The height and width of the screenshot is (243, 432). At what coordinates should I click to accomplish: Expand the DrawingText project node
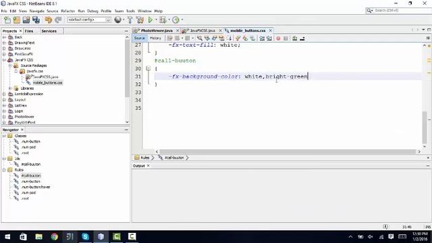pos(4,43)
